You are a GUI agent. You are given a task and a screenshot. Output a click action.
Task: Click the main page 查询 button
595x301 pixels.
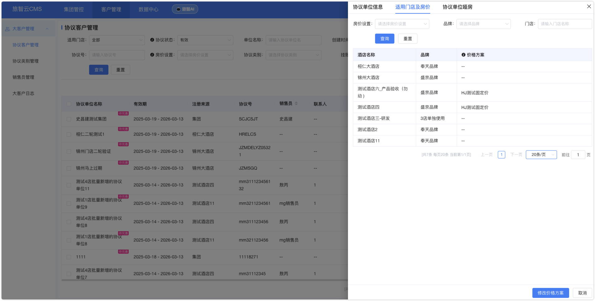pos(99,70)
